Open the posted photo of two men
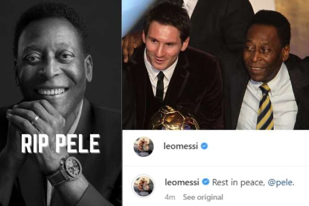The height and width of the screenshot is (206, 309). pyautogui.click(x=215, y=65)
